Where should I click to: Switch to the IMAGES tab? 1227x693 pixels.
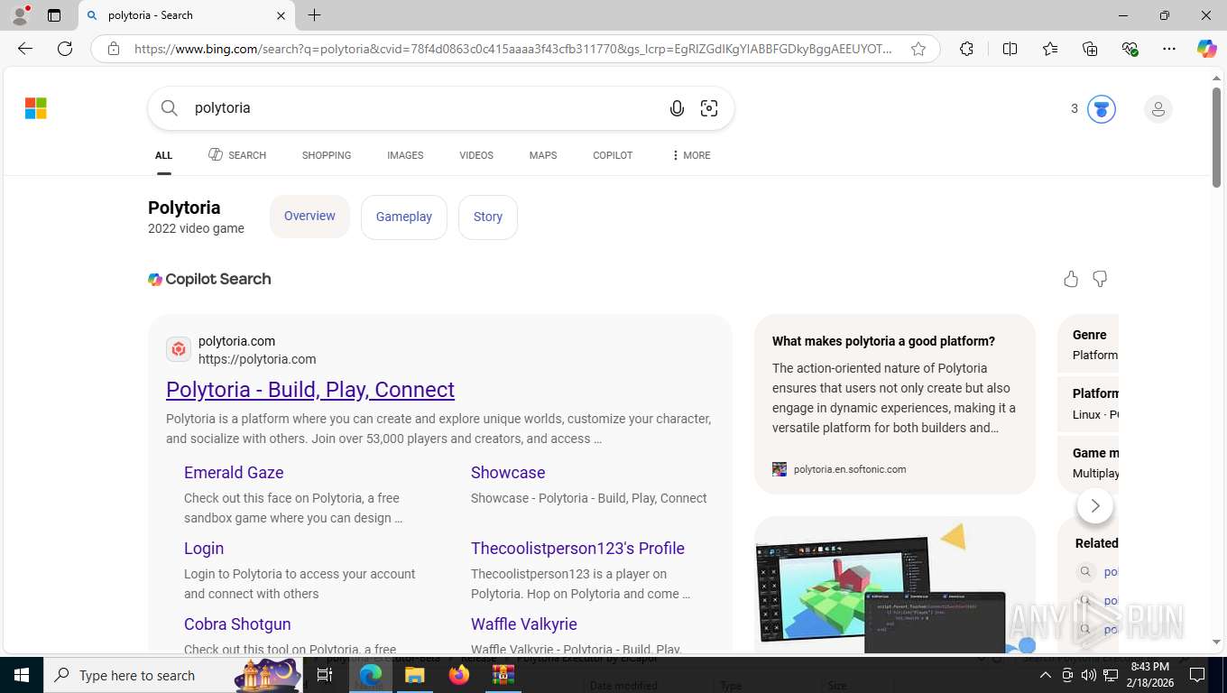click(405, 155)
